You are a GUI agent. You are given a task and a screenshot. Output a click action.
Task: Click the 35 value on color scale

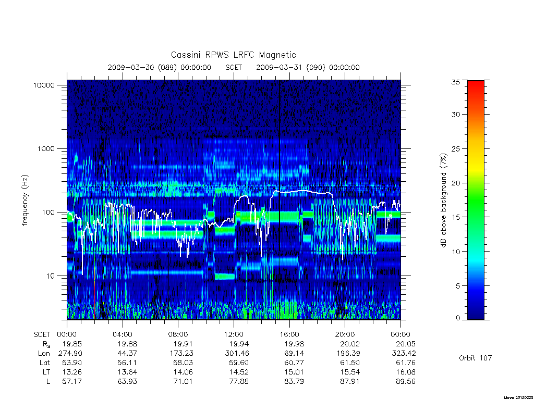click(455, 82)
